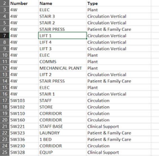Select the 'STAIR 1' cell
The image size is (159, 156).
coord(62,94)
